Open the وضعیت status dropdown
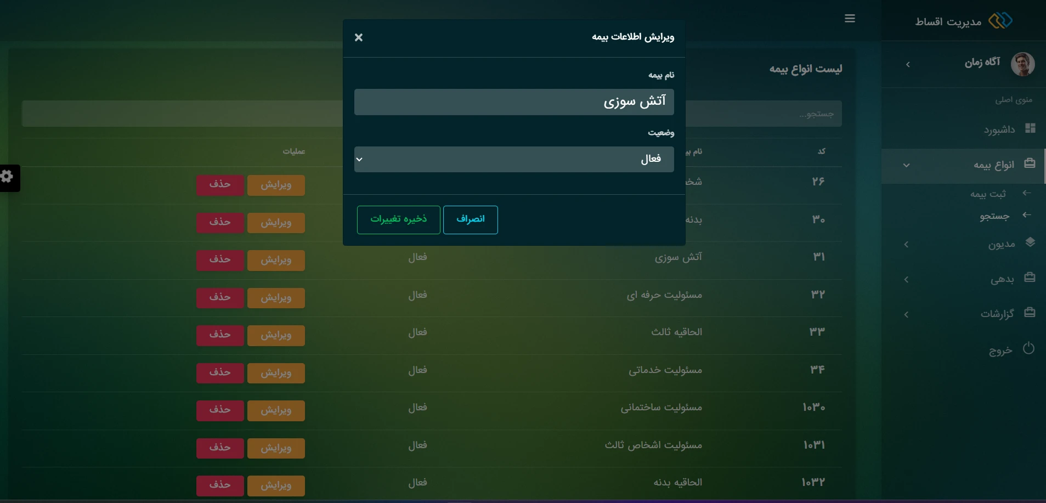 coord(514,159)
